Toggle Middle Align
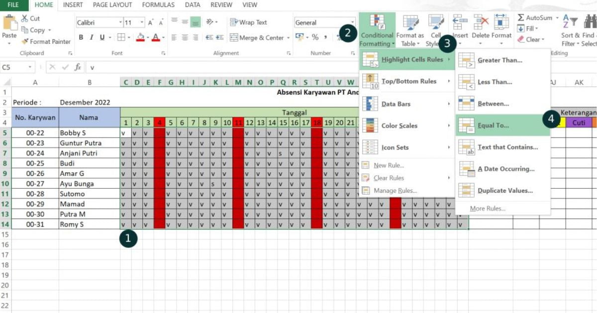The image size is (597, 313). 185,22
